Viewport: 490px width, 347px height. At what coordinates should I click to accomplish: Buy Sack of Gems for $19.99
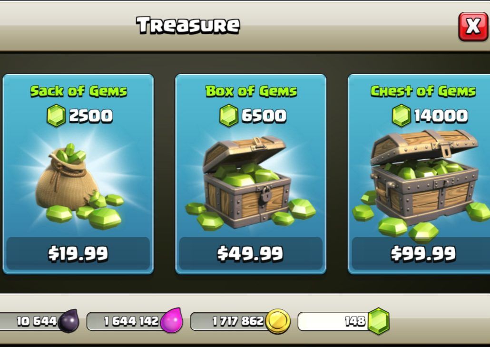coord(78,253)
